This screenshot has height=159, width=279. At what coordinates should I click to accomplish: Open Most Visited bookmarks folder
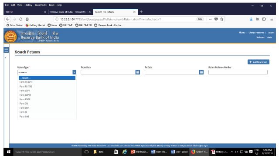coord(15,25)
